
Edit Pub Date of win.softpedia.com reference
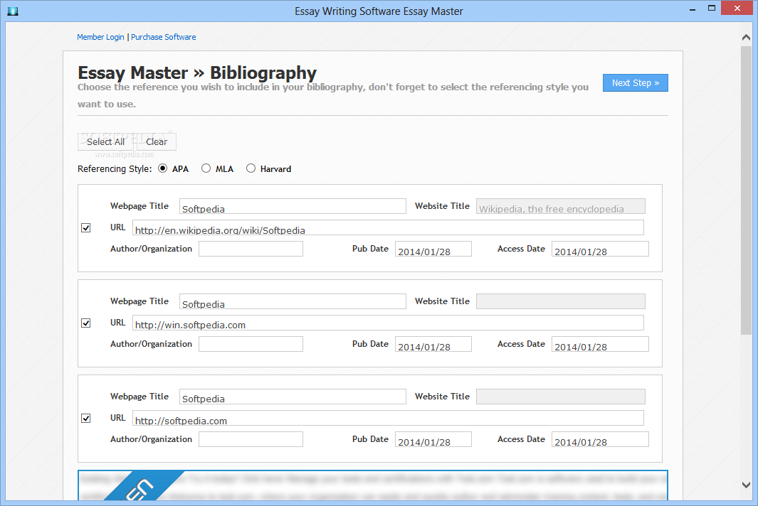[433, 344]
